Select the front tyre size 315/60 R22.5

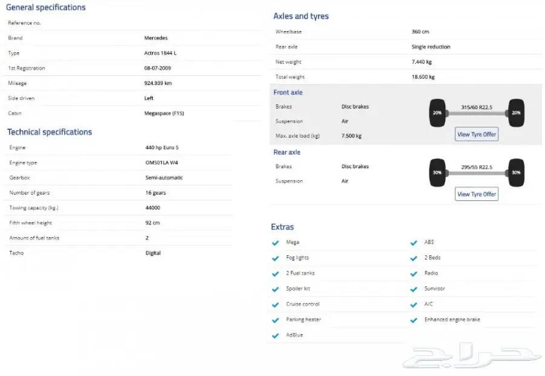coord(477,107)
